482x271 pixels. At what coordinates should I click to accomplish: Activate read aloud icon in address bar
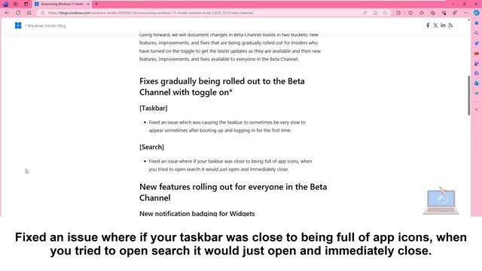365,13
